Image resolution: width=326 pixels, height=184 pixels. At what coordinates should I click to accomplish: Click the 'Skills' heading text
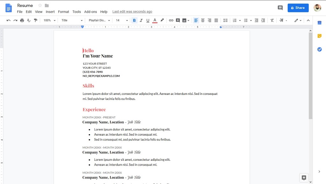[89, 86]
